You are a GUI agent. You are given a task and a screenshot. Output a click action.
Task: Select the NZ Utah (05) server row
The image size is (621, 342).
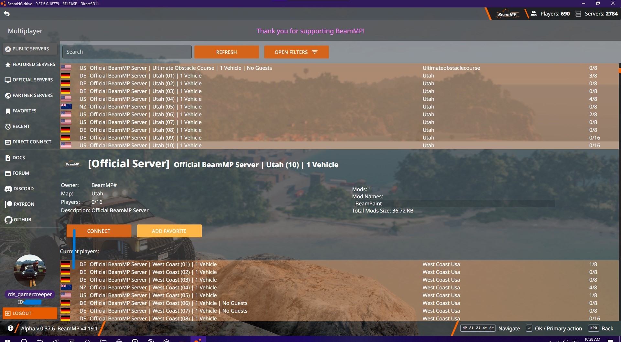226,107
